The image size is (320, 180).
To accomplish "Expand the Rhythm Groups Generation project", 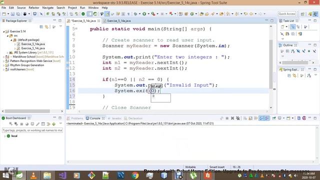I will click(x=3, y=65).
